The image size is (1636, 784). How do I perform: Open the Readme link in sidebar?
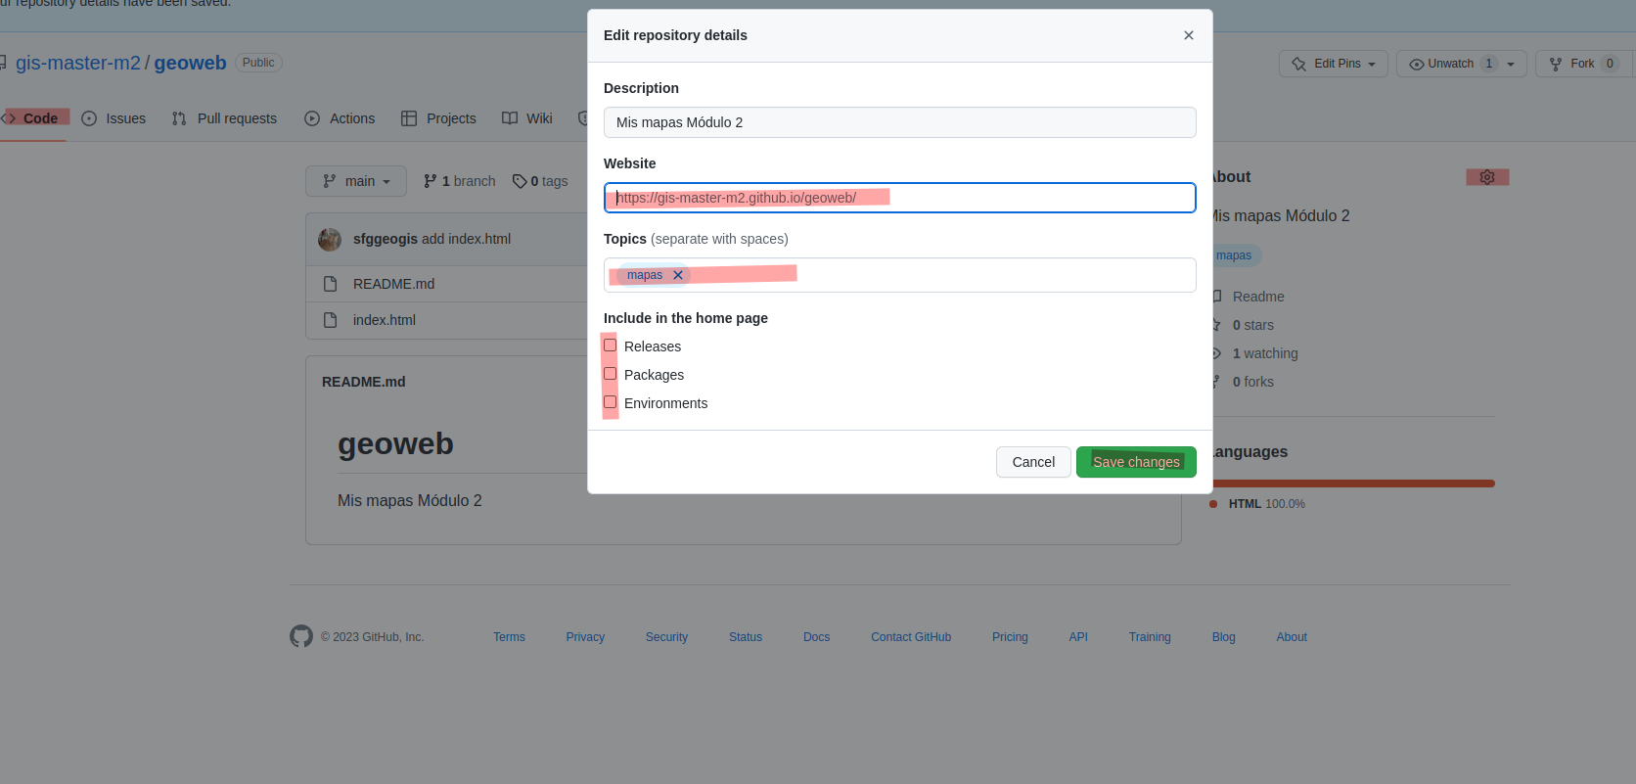(x=1257, y=297)
